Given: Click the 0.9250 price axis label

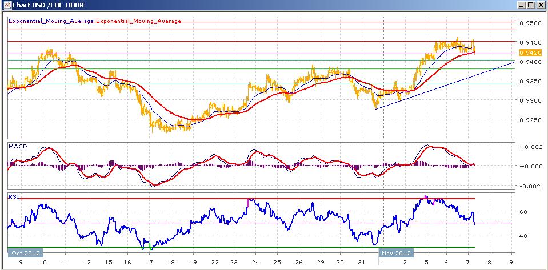Looking at the screenshot, I should pyautogui.click(x=530, y=120).
